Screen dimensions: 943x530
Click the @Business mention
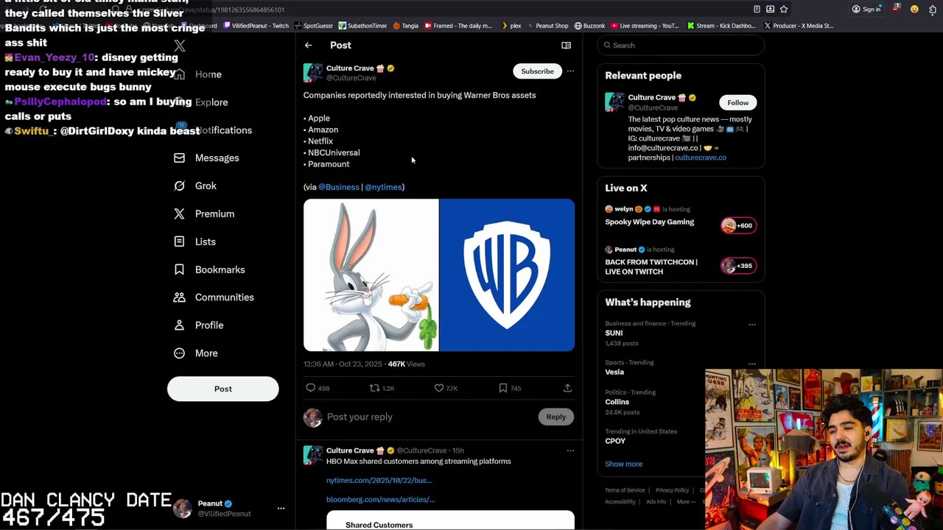pyautogui.click(x=338, y=187)
